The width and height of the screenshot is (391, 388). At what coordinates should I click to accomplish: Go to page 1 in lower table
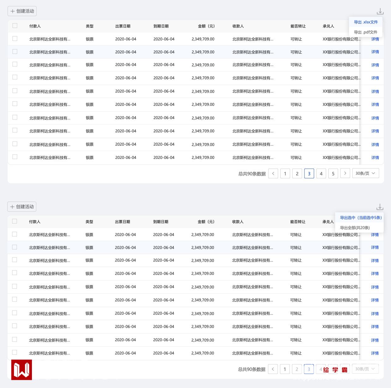click(285, 369)
